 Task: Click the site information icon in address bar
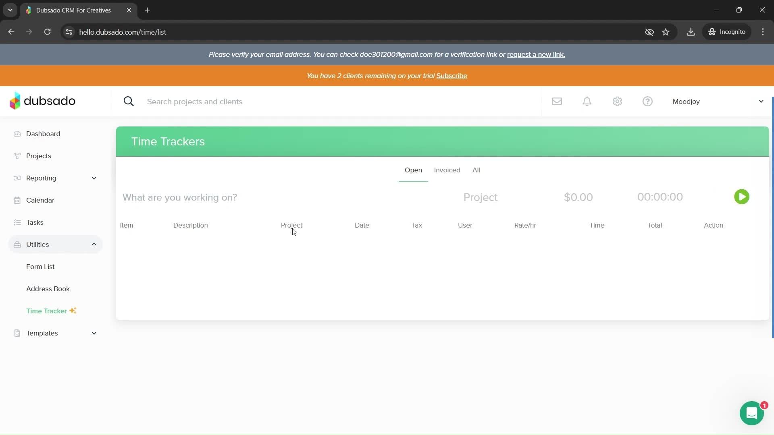(x=69, y=32)
